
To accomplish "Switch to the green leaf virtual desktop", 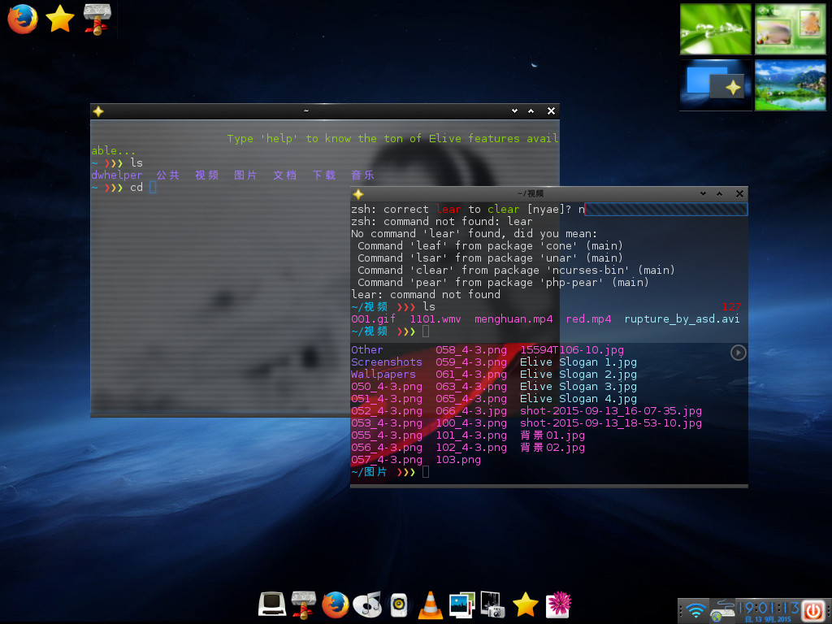I will point(716,29).
